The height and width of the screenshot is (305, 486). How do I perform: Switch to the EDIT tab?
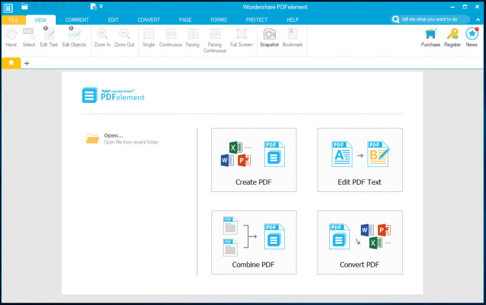(113, 20)
